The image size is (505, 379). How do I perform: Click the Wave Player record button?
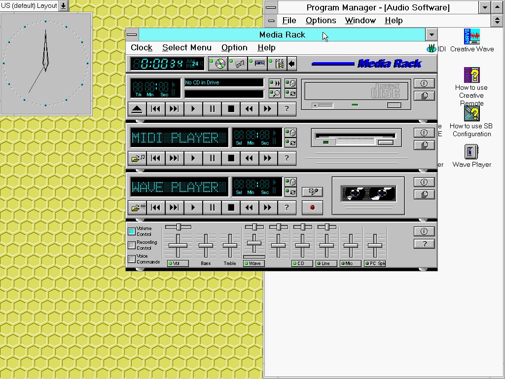[x=312, y=208]
